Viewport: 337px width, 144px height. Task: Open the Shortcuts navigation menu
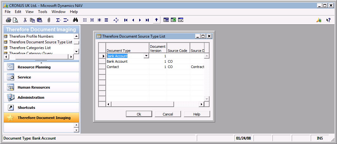[x=41, y=108]
